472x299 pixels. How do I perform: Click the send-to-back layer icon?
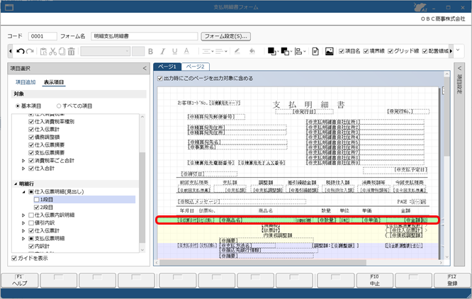[x=286, y=52]
